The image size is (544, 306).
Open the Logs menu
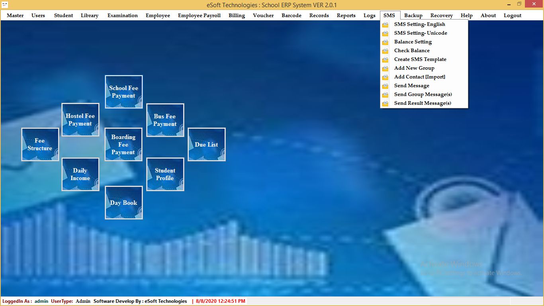[x=370, y=16]
